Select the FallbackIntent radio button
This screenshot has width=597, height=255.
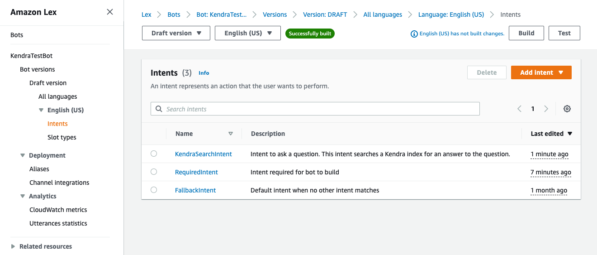154,190
